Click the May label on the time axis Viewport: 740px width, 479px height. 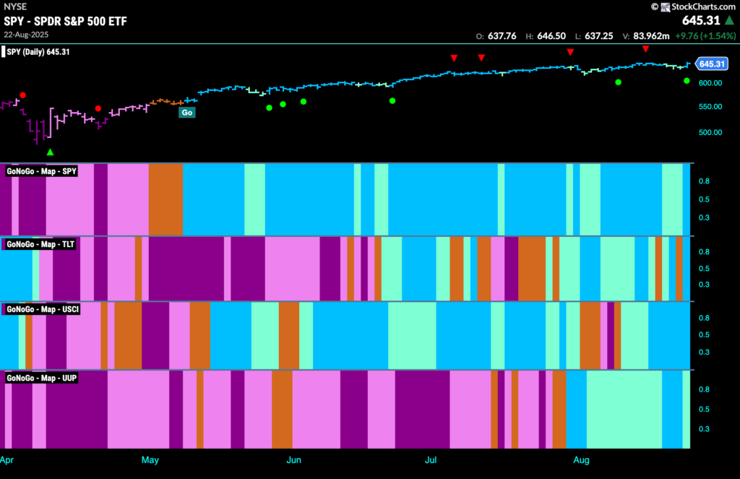point(150,459)
